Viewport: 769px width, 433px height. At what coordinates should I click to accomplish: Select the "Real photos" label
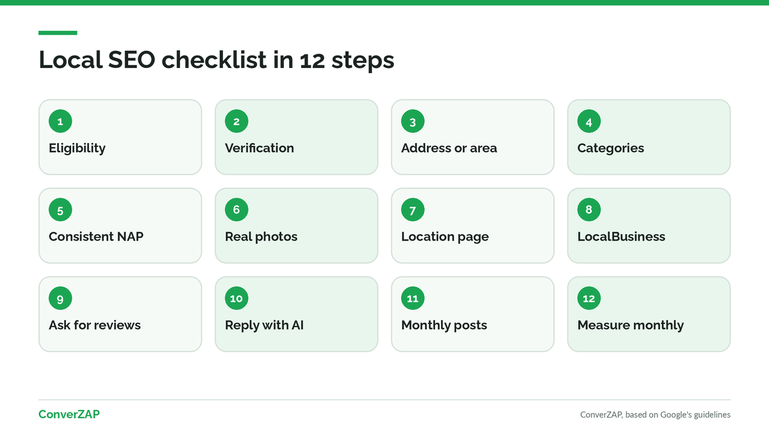pyautogui.click(x=261, y=237)
